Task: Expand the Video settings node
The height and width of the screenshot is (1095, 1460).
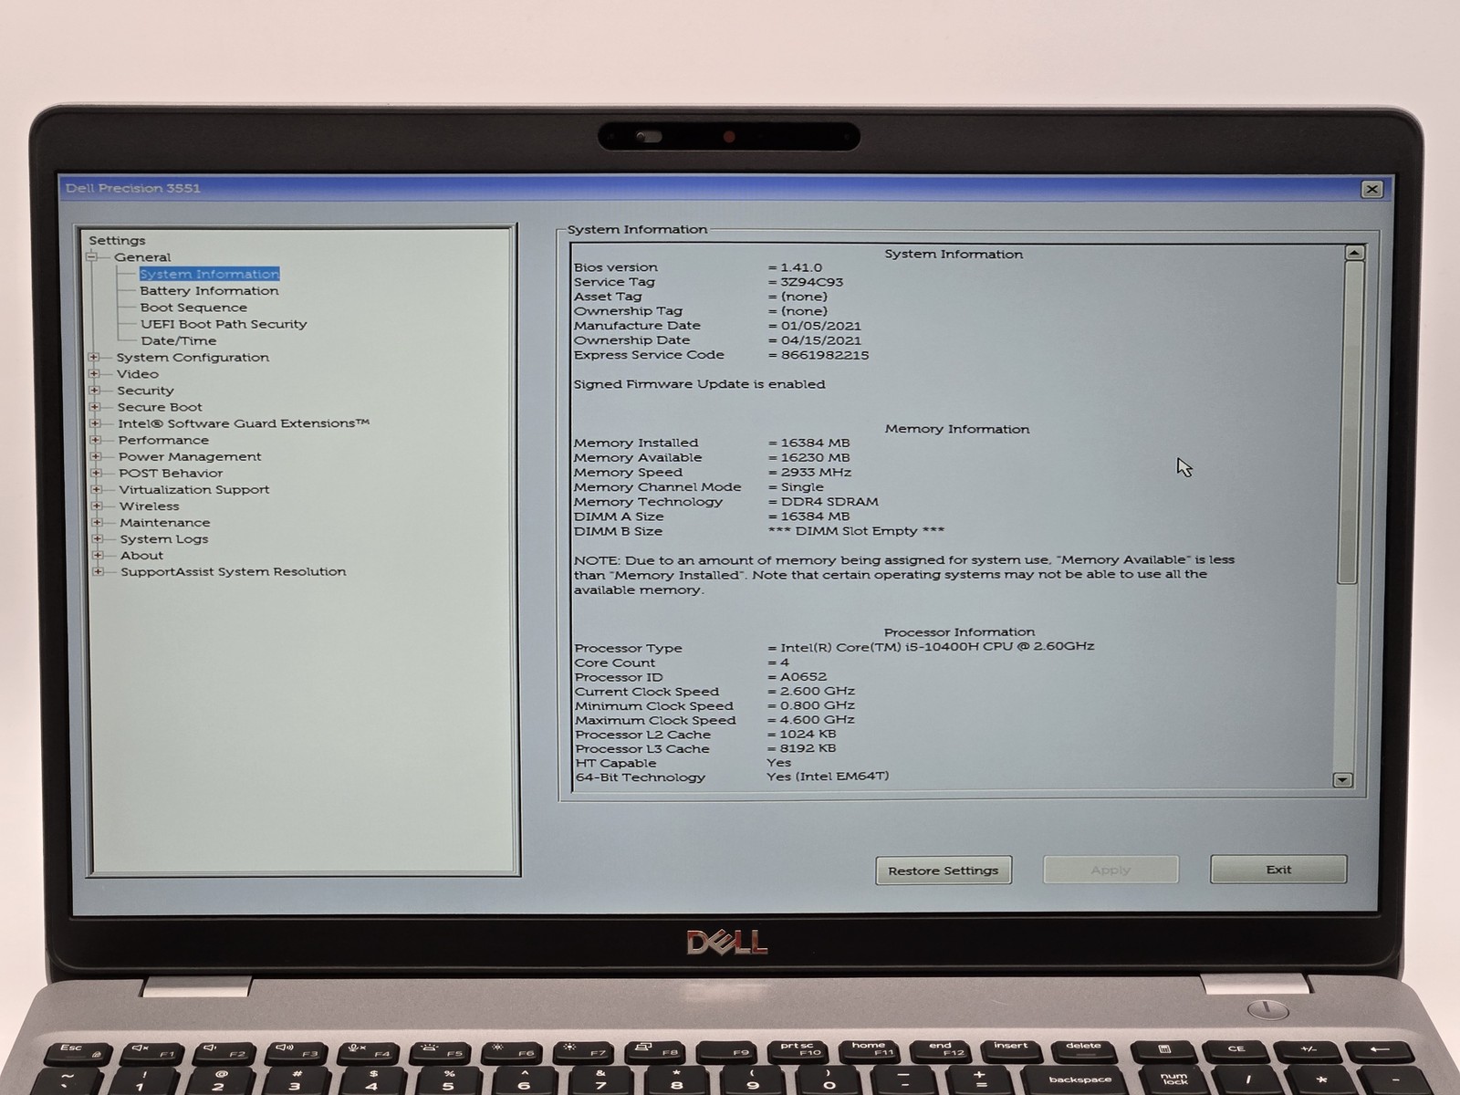Action: point(94,373)
